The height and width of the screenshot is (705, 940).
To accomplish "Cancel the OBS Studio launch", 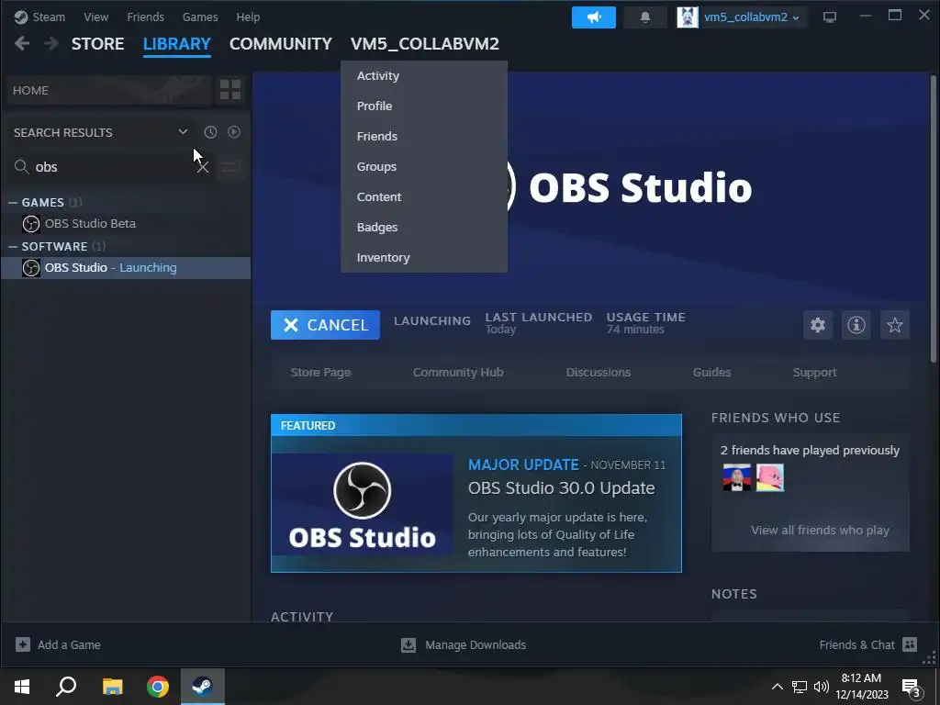I will pos(325,325).
